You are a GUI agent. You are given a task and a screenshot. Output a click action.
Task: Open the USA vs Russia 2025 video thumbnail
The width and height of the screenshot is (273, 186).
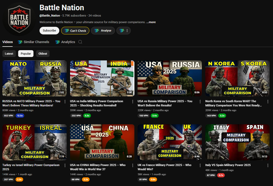point(170,78)
